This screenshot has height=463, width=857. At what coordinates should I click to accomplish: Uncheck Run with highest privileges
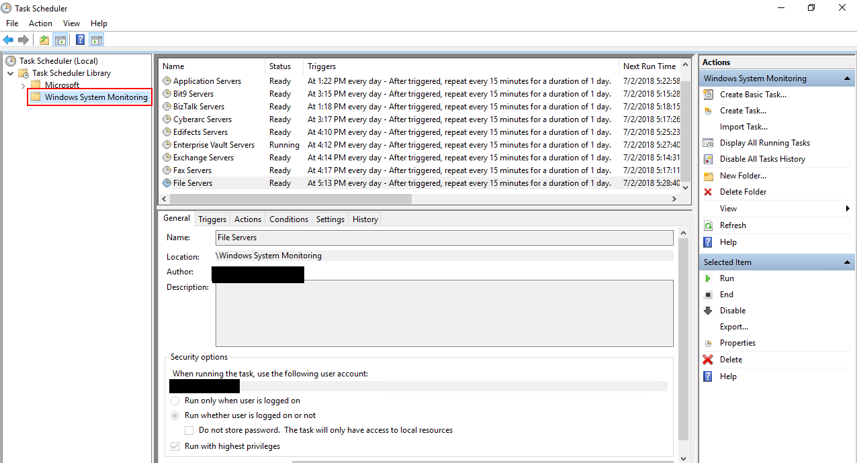click(175, 446)
